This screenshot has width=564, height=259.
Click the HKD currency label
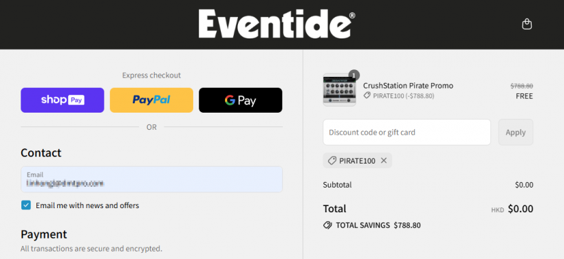point(497,210)
